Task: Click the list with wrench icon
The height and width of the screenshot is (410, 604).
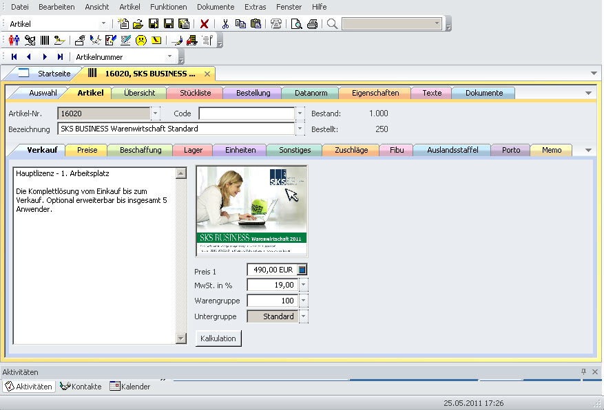Action: pos(207,40)
